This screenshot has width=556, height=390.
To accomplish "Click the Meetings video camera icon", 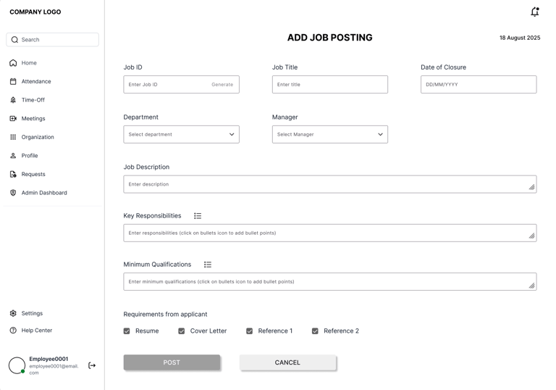I will click(x=13, y=118).
